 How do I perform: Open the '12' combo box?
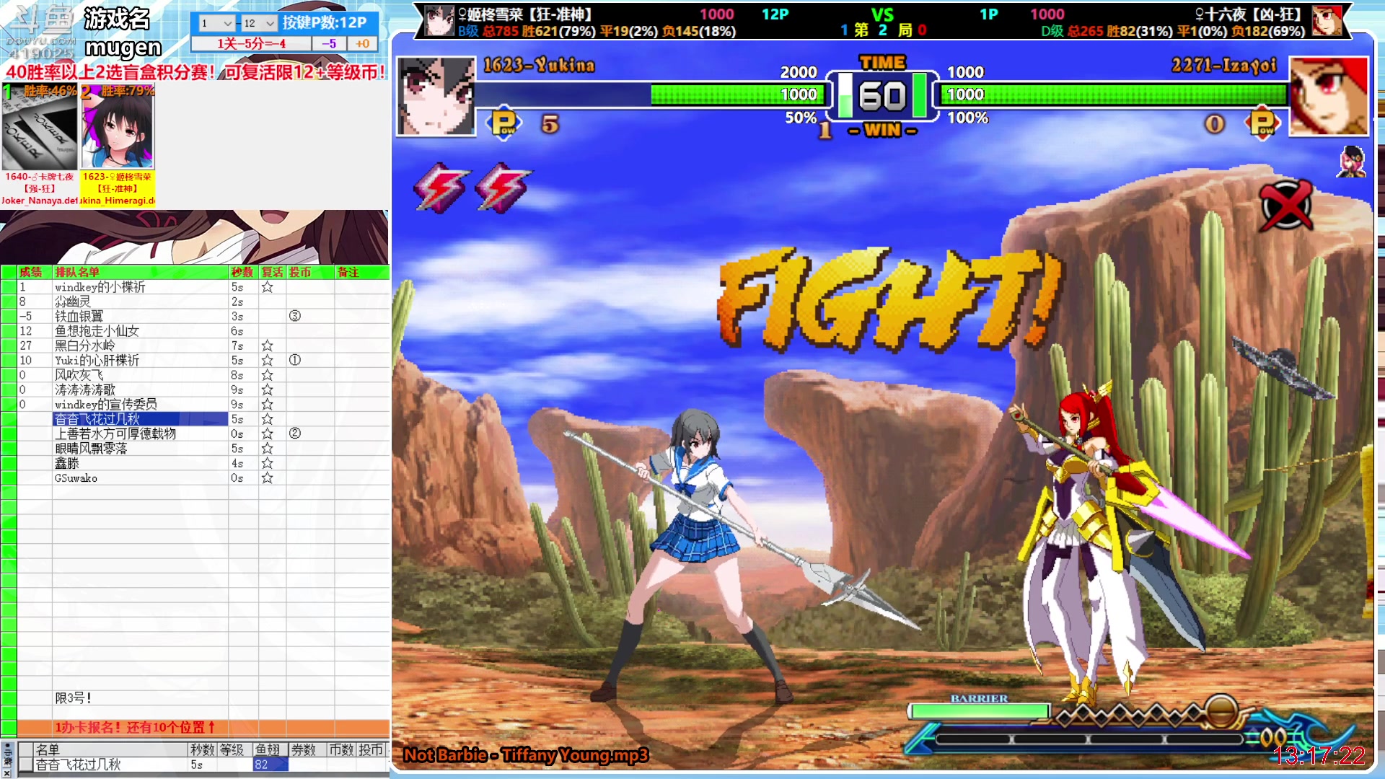point(259,23)
